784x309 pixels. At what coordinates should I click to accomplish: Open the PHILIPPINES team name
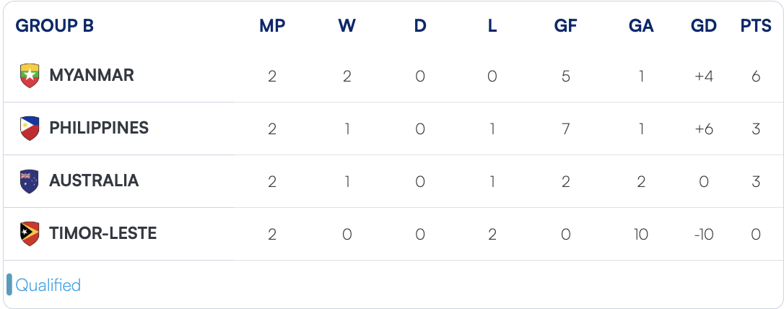click(99, 128)
